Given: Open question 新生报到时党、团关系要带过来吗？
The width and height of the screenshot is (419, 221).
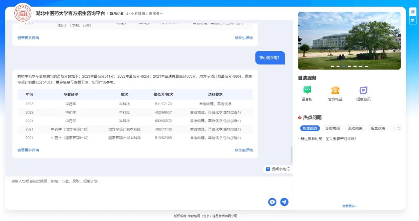Looking at the screenshot, I should (328, 139).
